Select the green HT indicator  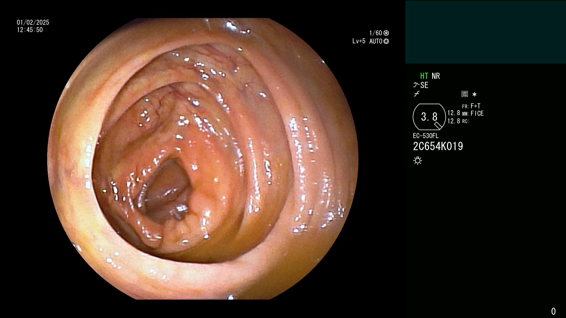[x=424, y=76]
